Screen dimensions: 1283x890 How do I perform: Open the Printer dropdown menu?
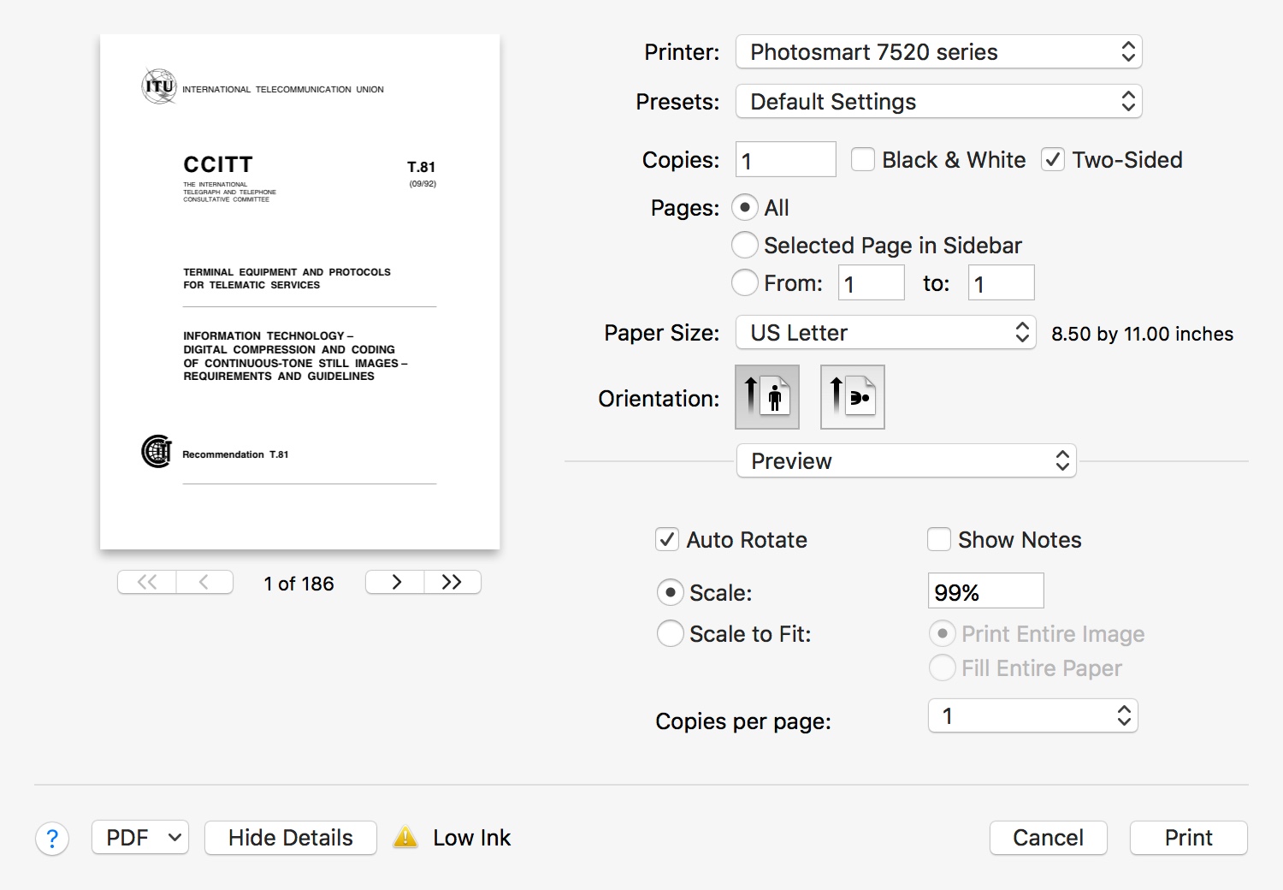[938, 52]
